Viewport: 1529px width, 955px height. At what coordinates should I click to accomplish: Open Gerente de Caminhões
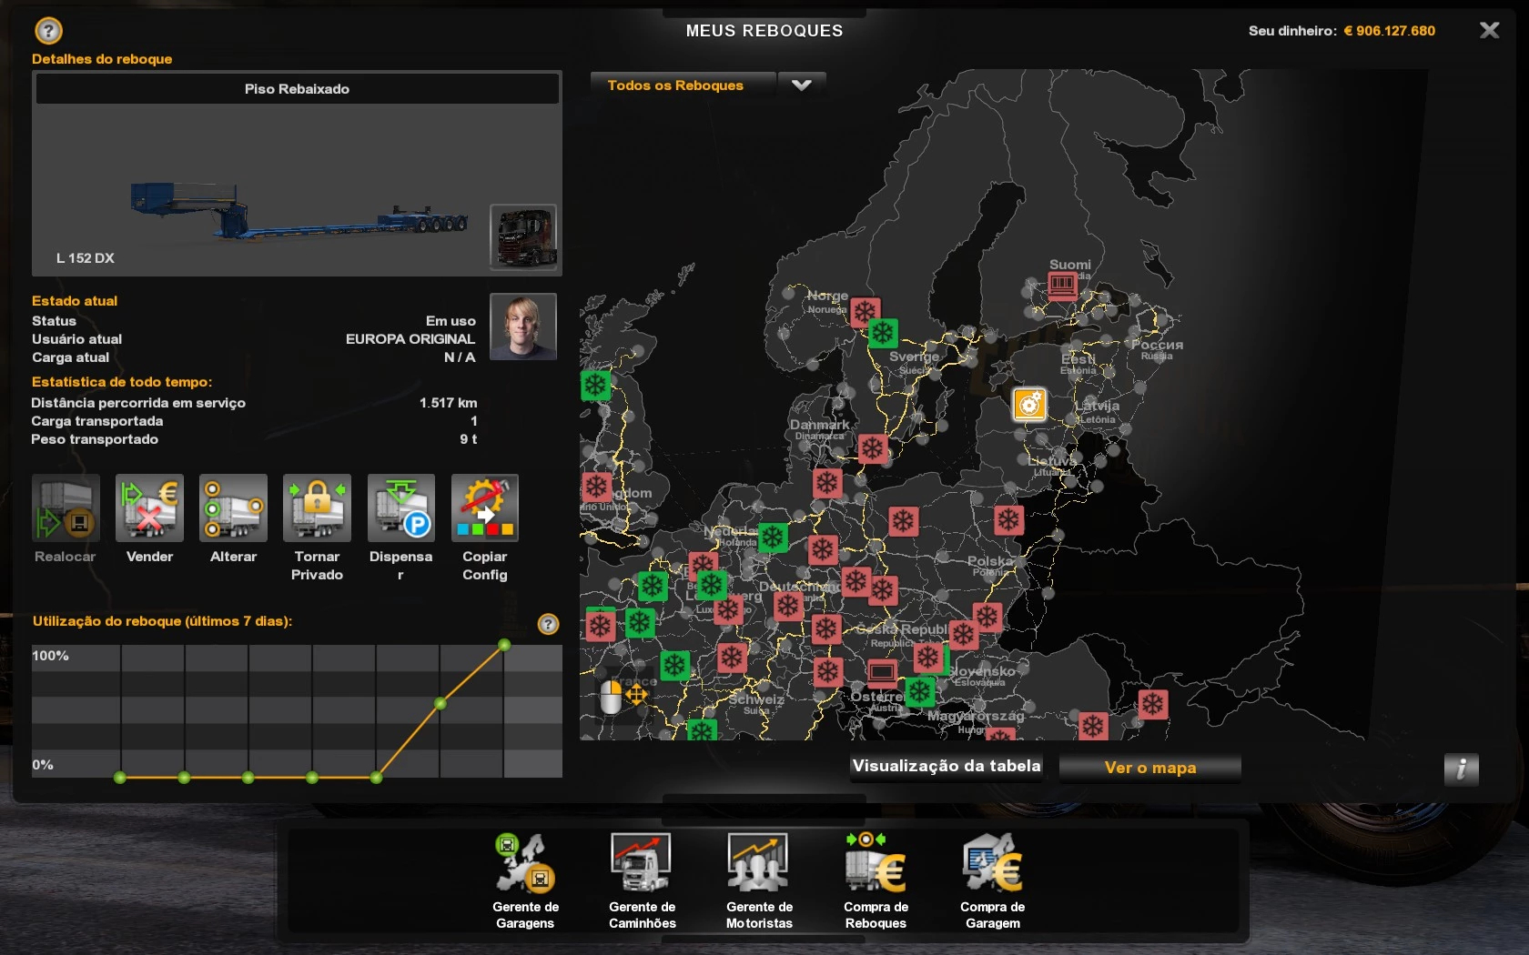(x=642, y=864)
